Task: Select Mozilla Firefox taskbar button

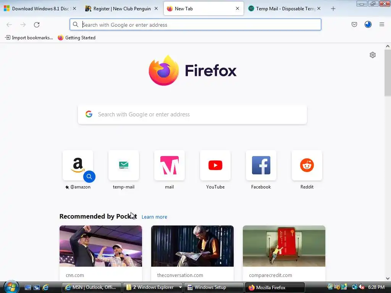Action: pyautogui.click(x=275, y=287)
